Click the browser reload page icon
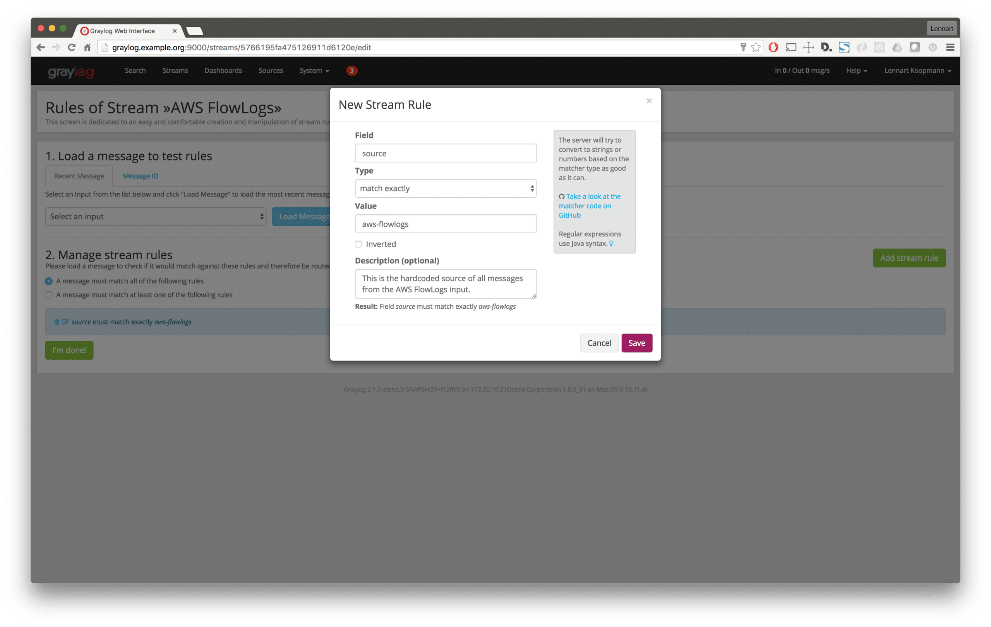Viewport: 991px width, 627px height. click(x=72, y=47)
